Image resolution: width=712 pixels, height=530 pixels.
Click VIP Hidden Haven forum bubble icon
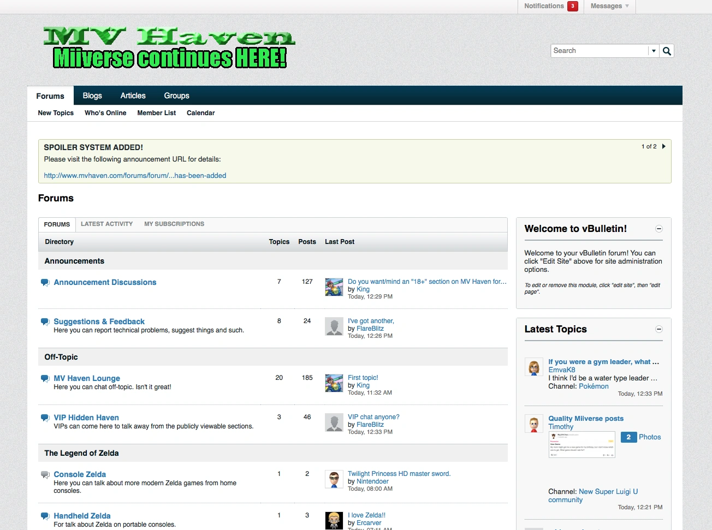click(45, 418)
